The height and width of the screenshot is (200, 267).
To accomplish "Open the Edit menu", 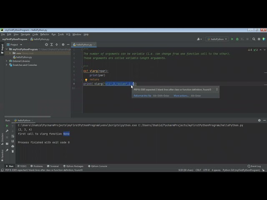I will [x=9, y=34].
